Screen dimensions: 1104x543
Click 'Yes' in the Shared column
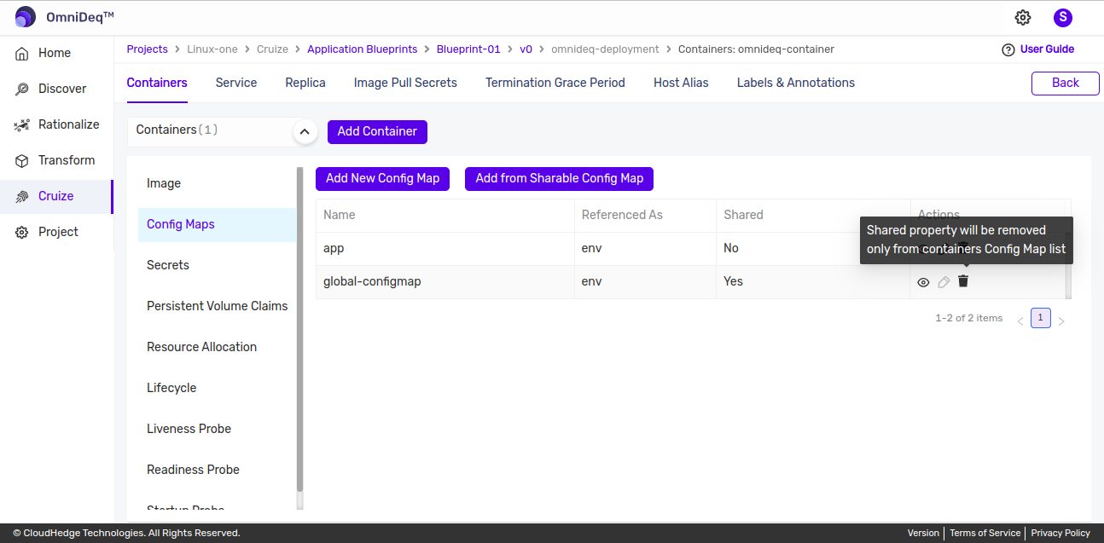pyautogui.click(x=734, y=281)
